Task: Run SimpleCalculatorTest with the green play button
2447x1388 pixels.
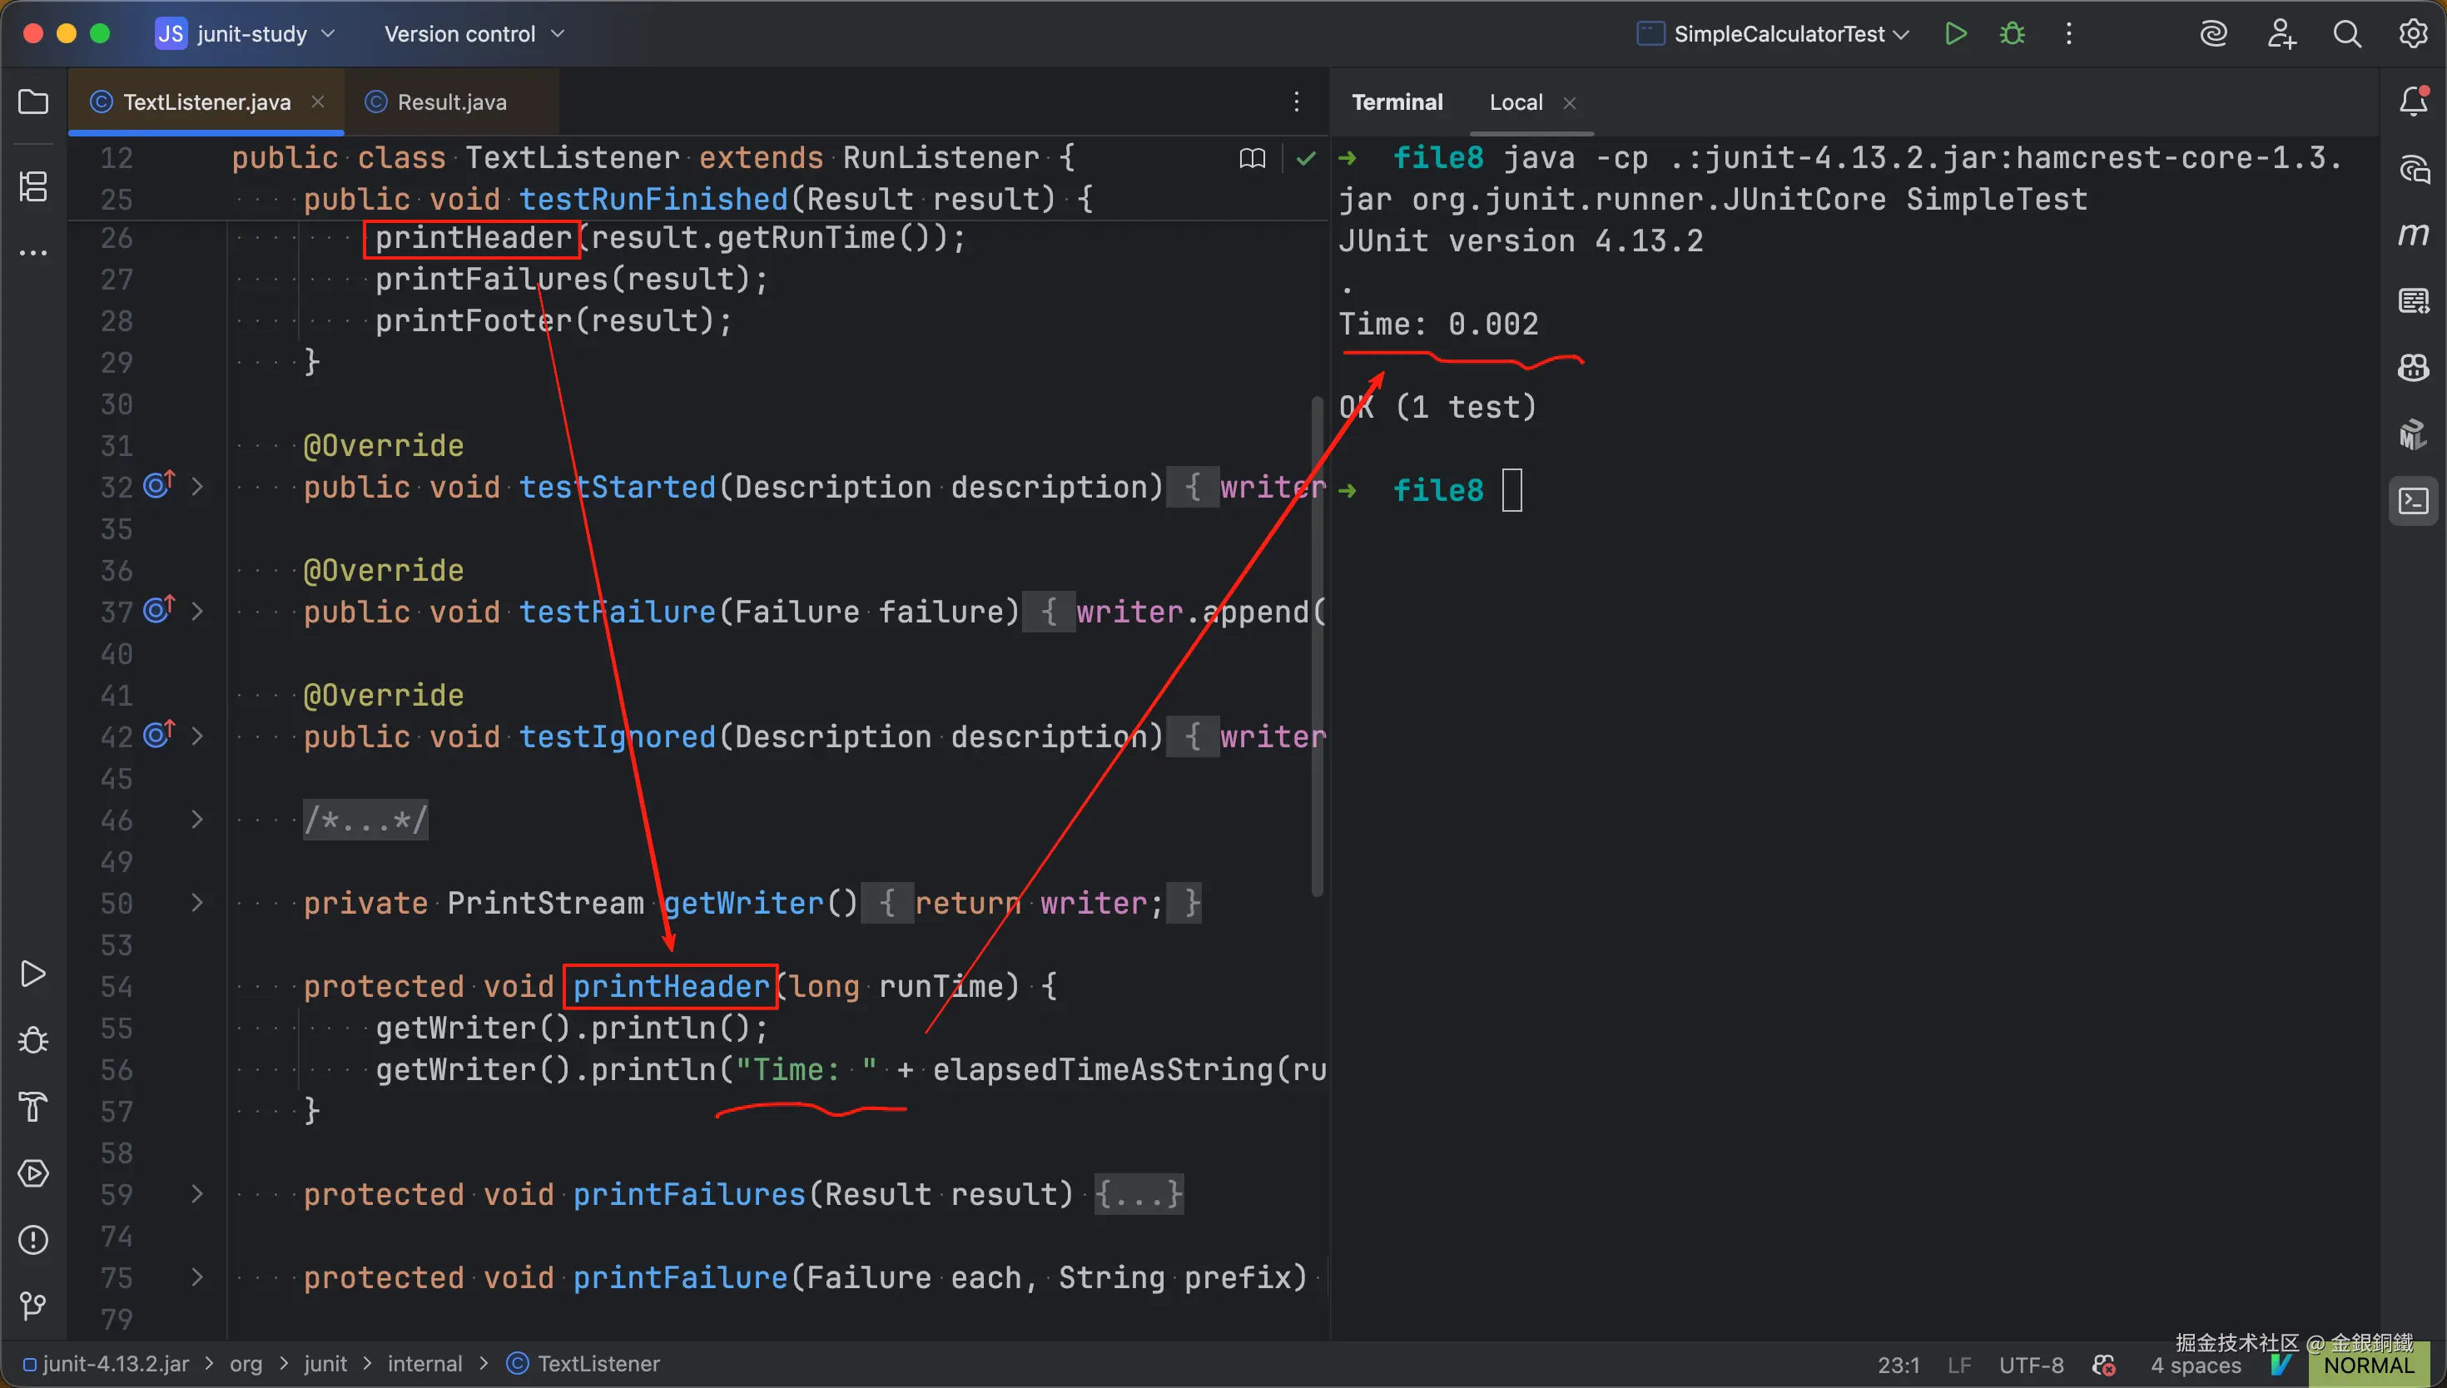Action: 1955,34
